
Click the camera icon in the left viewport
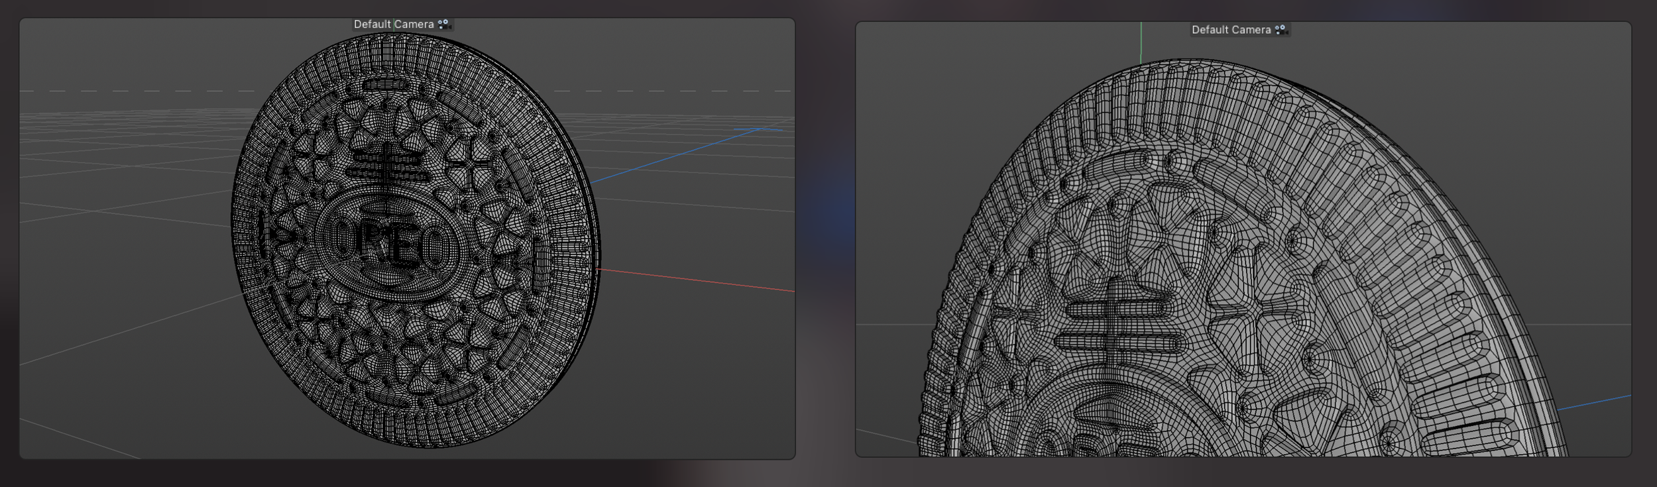coord(444,25)
